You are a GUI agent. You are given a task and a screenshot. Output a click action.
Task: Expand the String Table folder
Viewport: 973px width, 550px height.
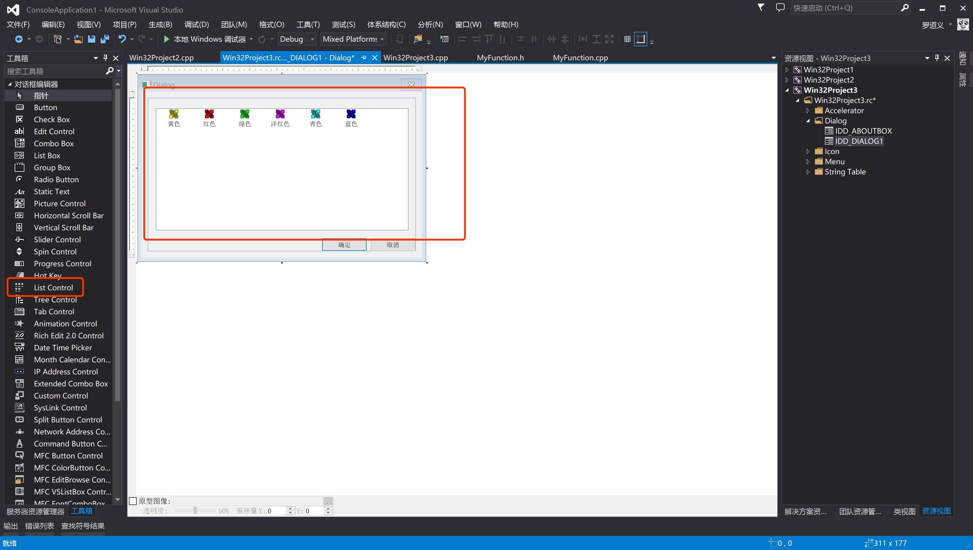(808, 172)
